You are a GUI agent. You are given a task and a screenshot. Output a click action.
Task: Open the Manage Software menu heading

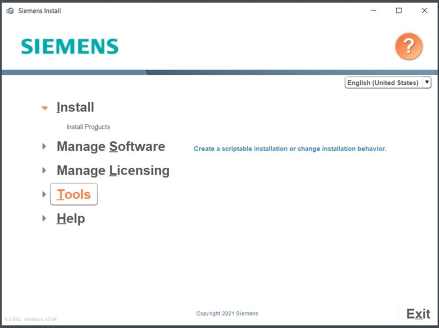tap(111, 146)
